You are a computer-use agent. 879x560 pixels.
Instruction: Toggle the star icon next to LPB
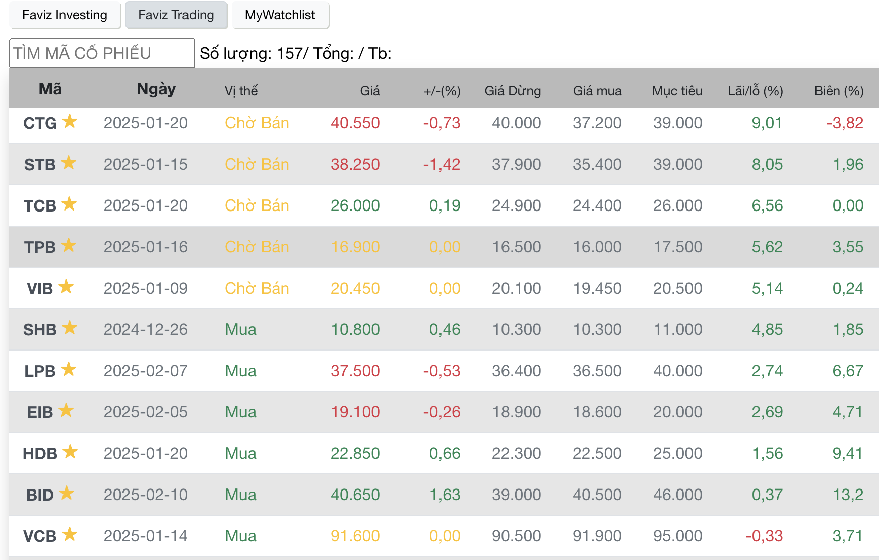[x=69, y=369]
